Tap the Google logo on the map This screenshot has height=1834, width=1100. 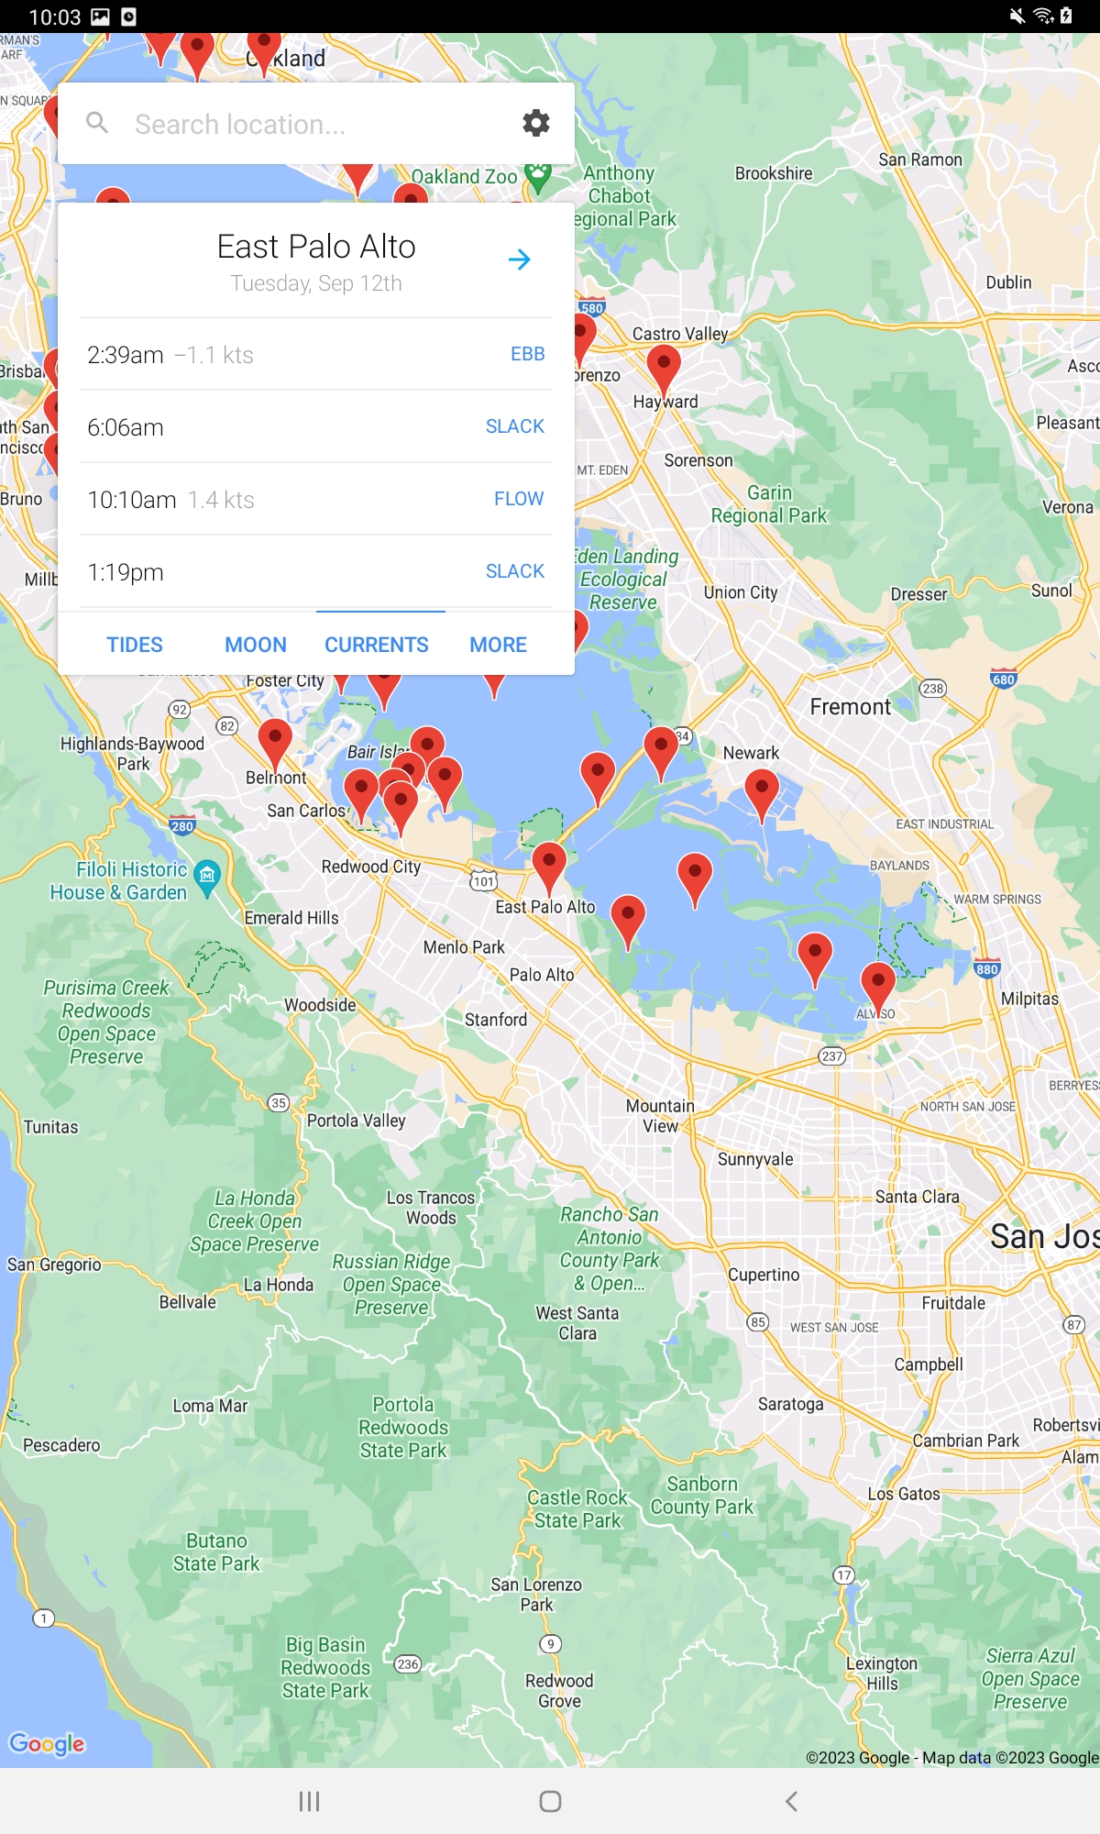tap(47, 1743)
